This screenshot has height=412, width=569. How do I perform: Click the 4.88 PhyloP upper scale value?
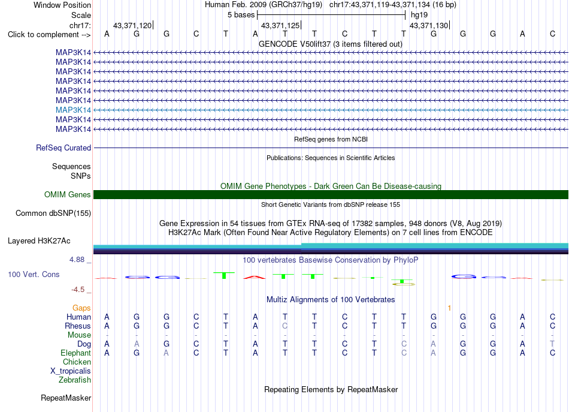[77, 260]
